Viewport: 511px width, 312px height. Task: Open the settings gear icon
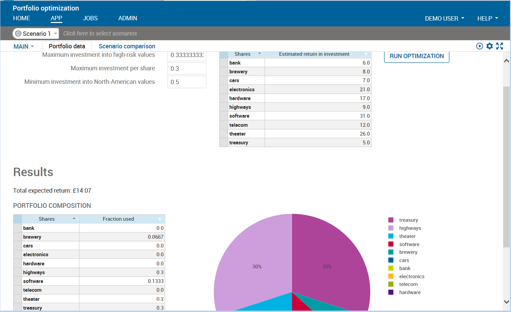[490, 46]
